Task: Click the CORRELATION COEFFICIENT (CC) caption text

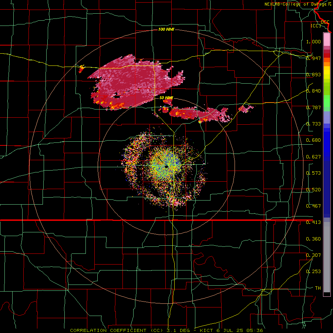Action: [116, 330]
